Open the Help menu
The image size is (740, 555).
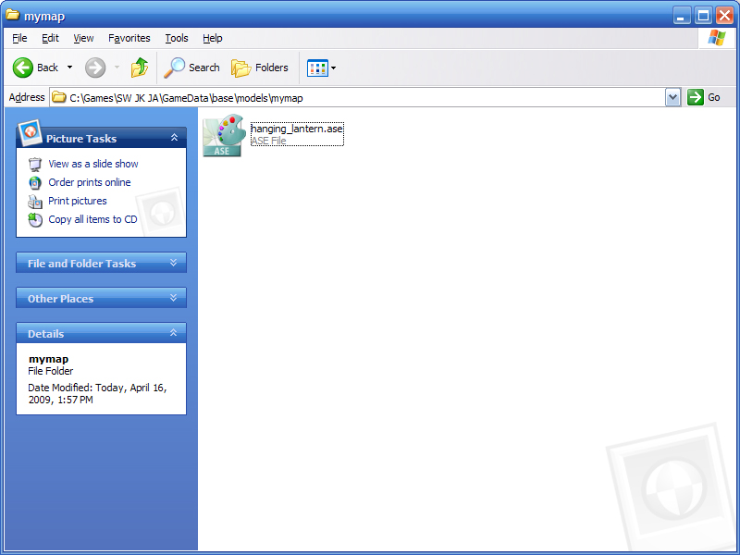pos(213,38)
